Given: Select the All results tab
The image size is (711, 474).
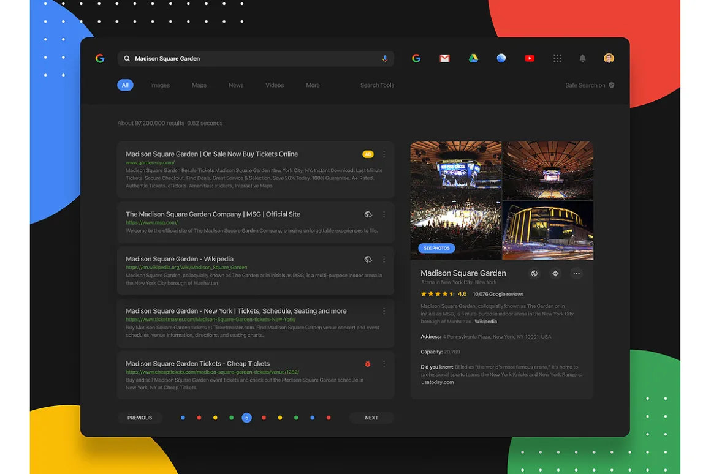Looking at the screenshot, I should [x=125, y=85].
